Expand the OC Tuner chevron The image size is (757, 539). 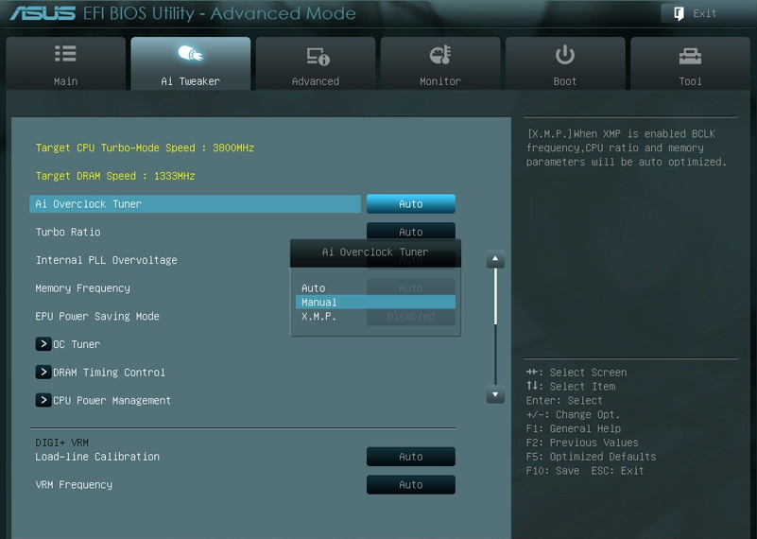coord(43,344)
